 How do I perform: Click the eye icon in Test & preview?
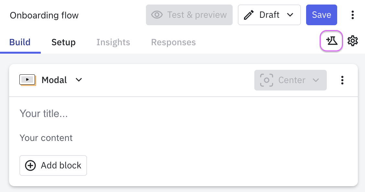click(157, 15)
